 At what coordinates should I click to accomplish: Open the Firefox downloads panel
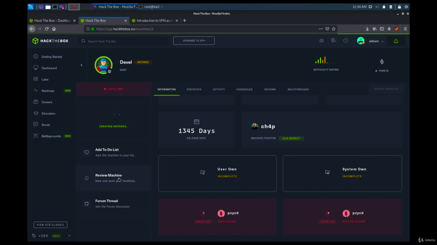tap(367, 29)
